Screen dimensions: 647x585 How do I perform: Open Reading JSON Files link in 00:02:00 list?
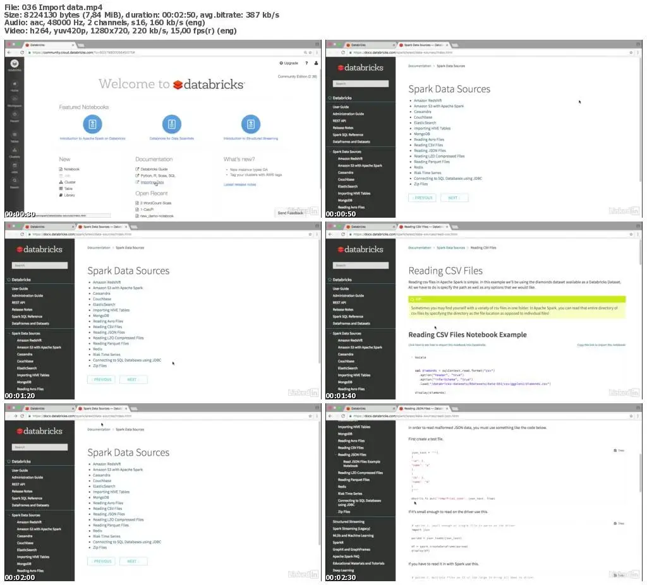[x=109, y=514]
